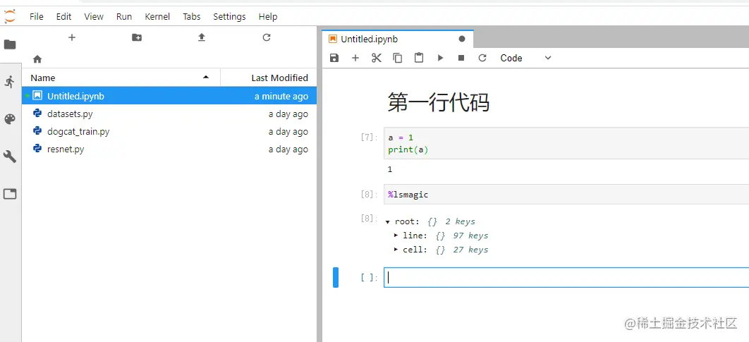The width and height of the screenshot is (749, 342).
Task: Open the Tabs menu
Action: (192, 16)
